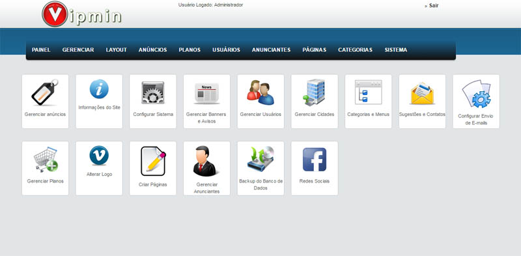
Task: Click the Facebook Redes Sociais icon
Action: point(315,159)
